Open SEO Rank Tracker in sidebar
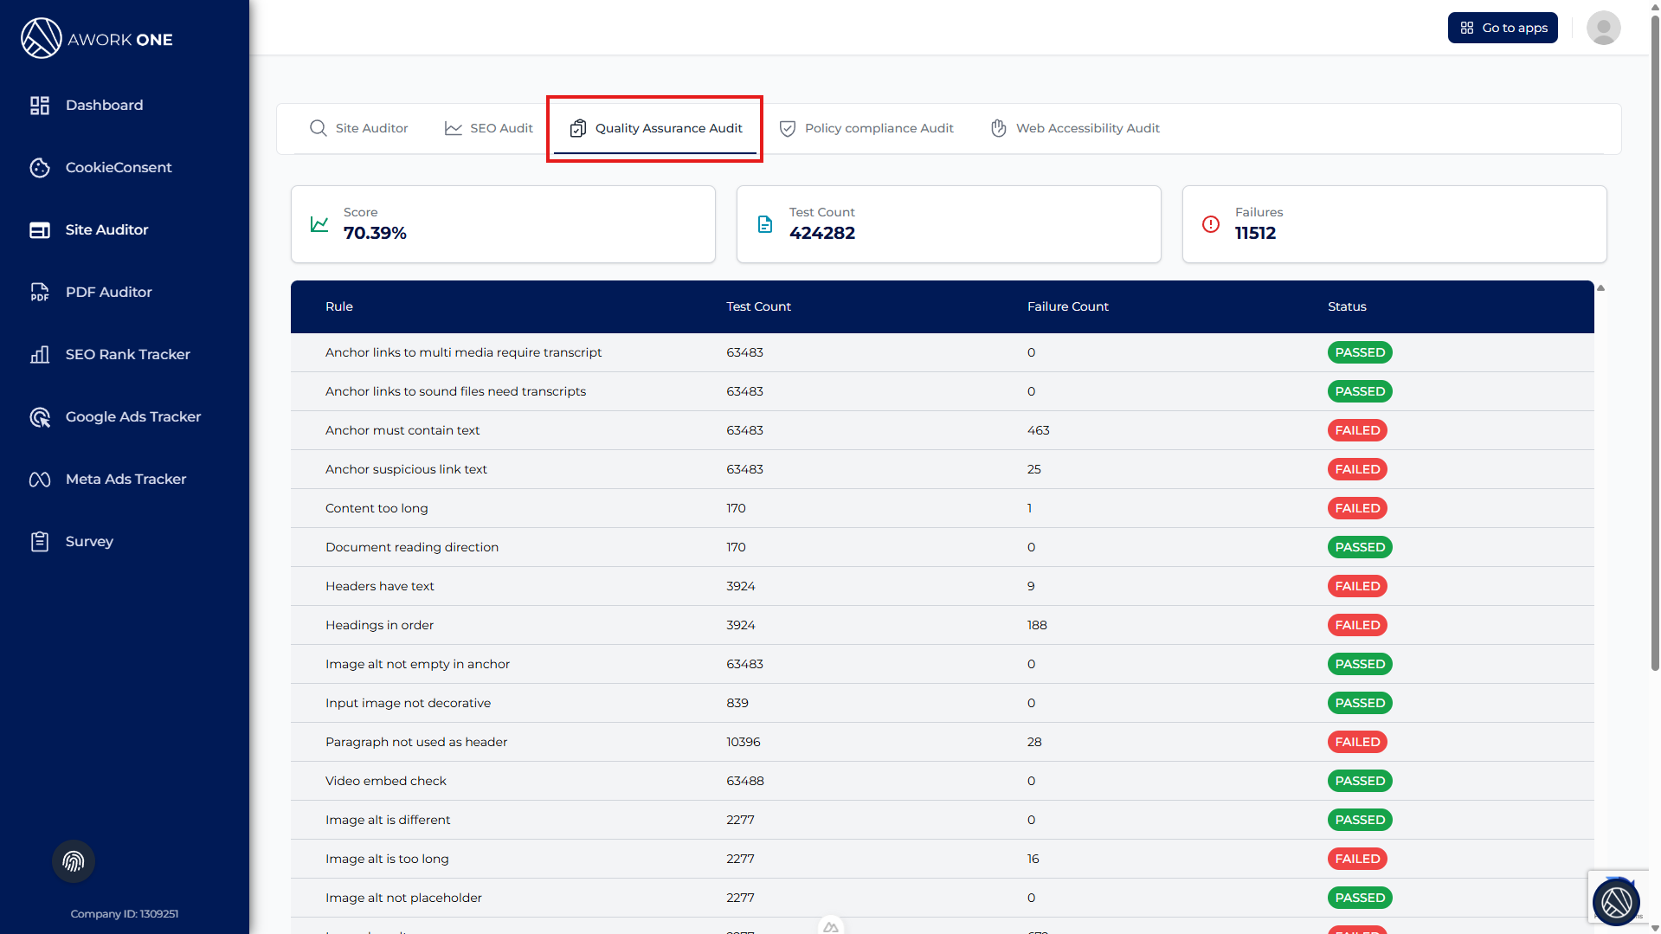This screenshot has width=1661, height=934. click(x=127, y=355)
